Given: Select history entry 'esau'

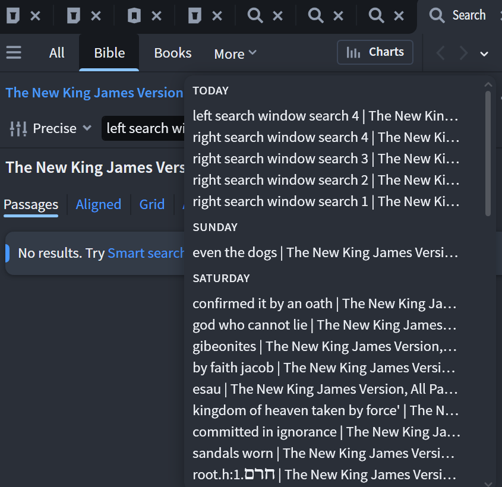Looking at the screenshot, I should coord(326,389).
